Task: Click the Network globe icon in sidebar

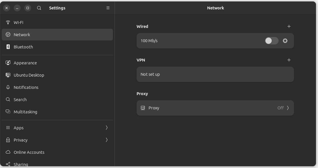Action: tap(8, 34)
